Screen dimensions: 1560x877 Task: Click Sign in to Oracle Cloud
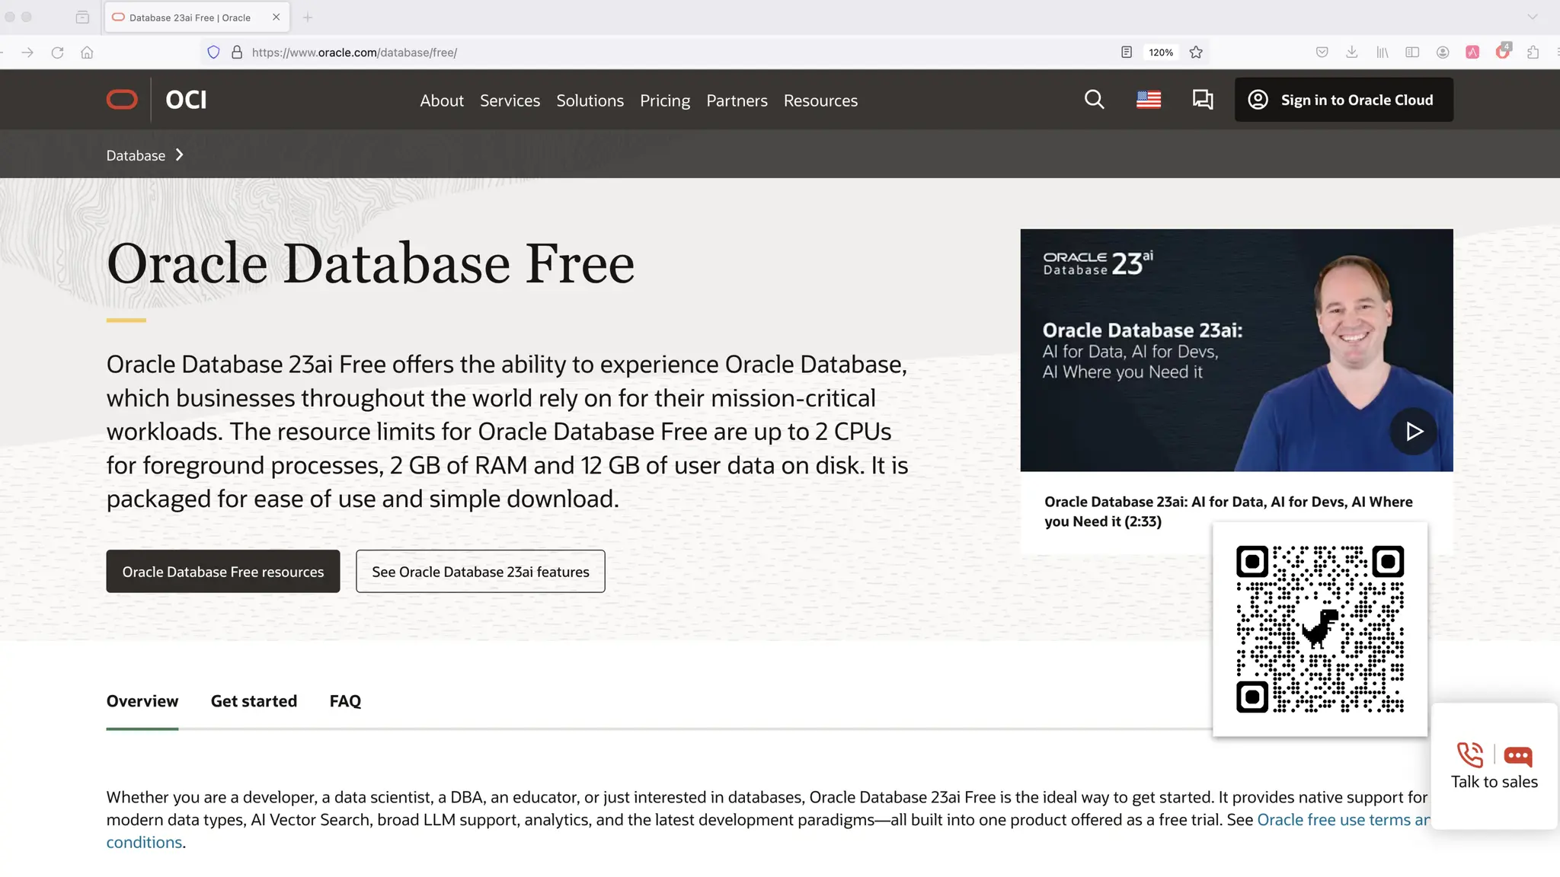[1344, 100]
